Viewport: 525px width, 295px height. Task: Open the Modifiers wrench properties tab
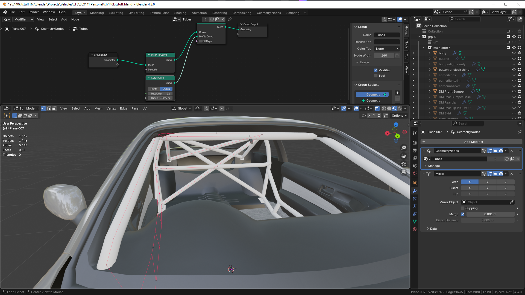pos(415,191)
